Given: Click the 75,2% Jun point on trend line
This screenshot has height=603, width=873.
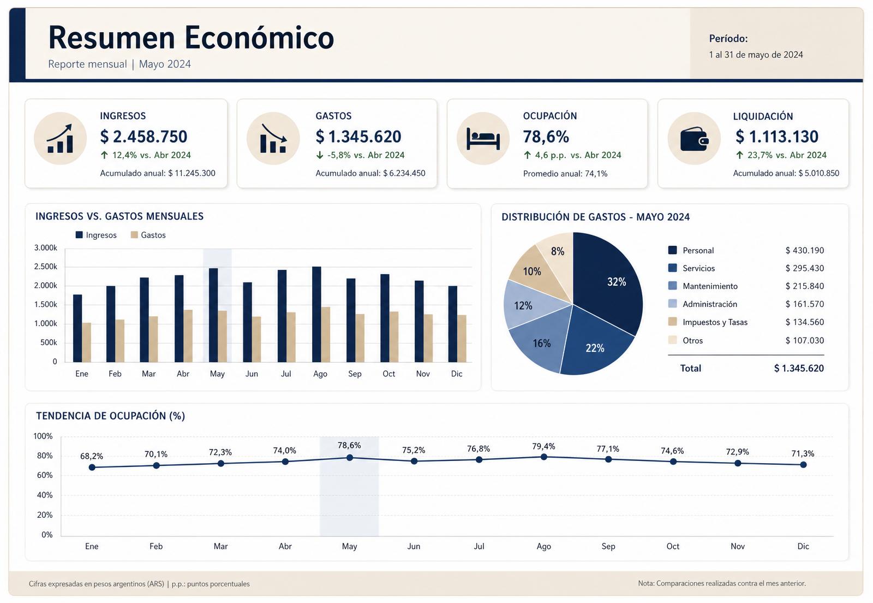Looking at the screenshot, I should point(414,461).
